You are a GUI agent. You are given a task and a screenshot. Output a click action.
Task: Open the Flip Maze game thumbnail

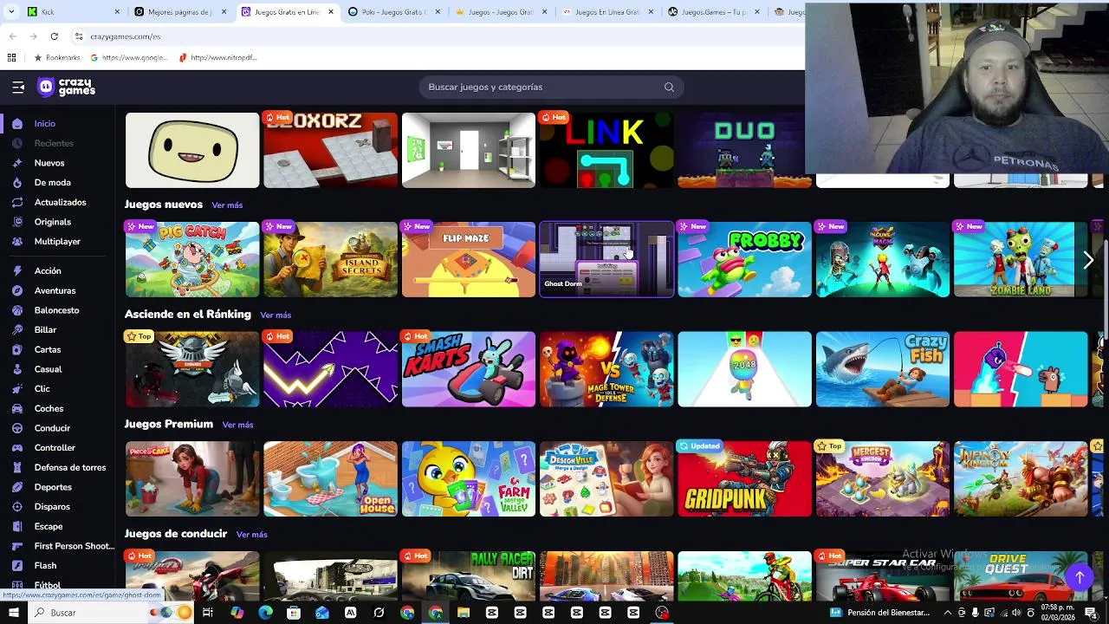469,259
